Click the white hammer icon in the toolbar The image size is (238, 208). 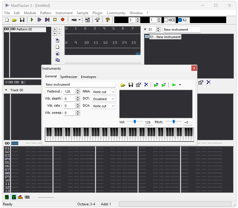point(97,20)
